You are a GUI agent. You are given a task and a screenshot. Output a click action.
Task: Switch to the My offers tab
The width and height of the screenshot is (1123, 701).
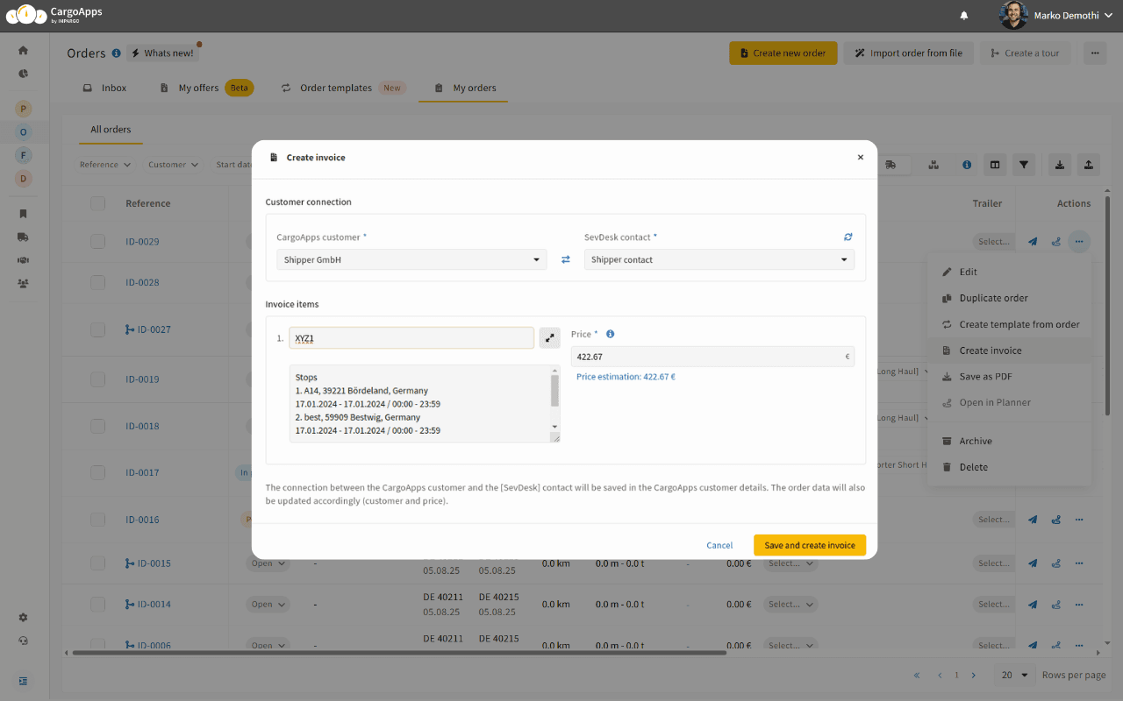coord(198,88)
